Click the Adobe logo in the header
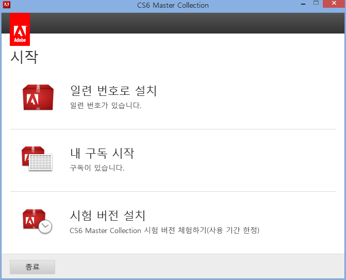The height and width of the screenshot is (280, 346). pyautogui.click(x=20, y=29)
